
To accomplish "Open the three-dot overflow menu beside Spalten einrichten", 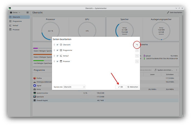I will pos(177,70).
